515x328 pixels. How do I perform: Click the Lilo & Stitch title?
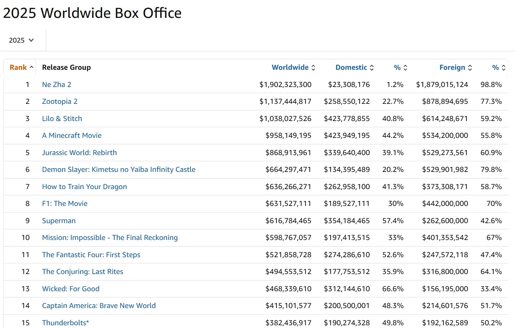pos(62,119)
